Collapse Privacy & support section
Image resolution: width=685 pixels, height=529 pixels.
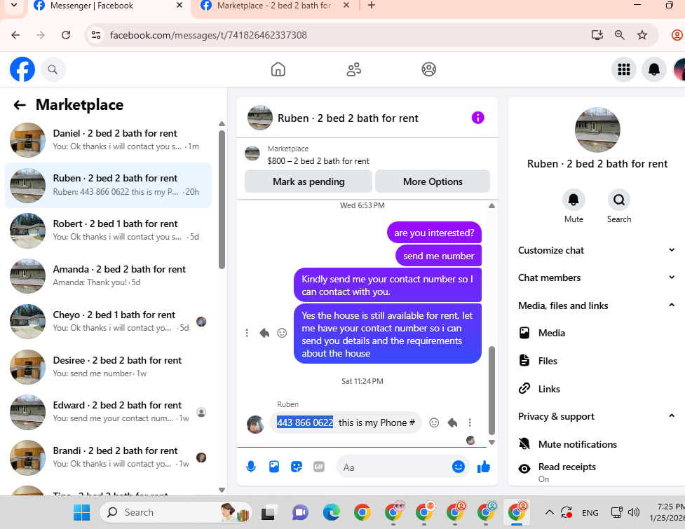point(597,416)
